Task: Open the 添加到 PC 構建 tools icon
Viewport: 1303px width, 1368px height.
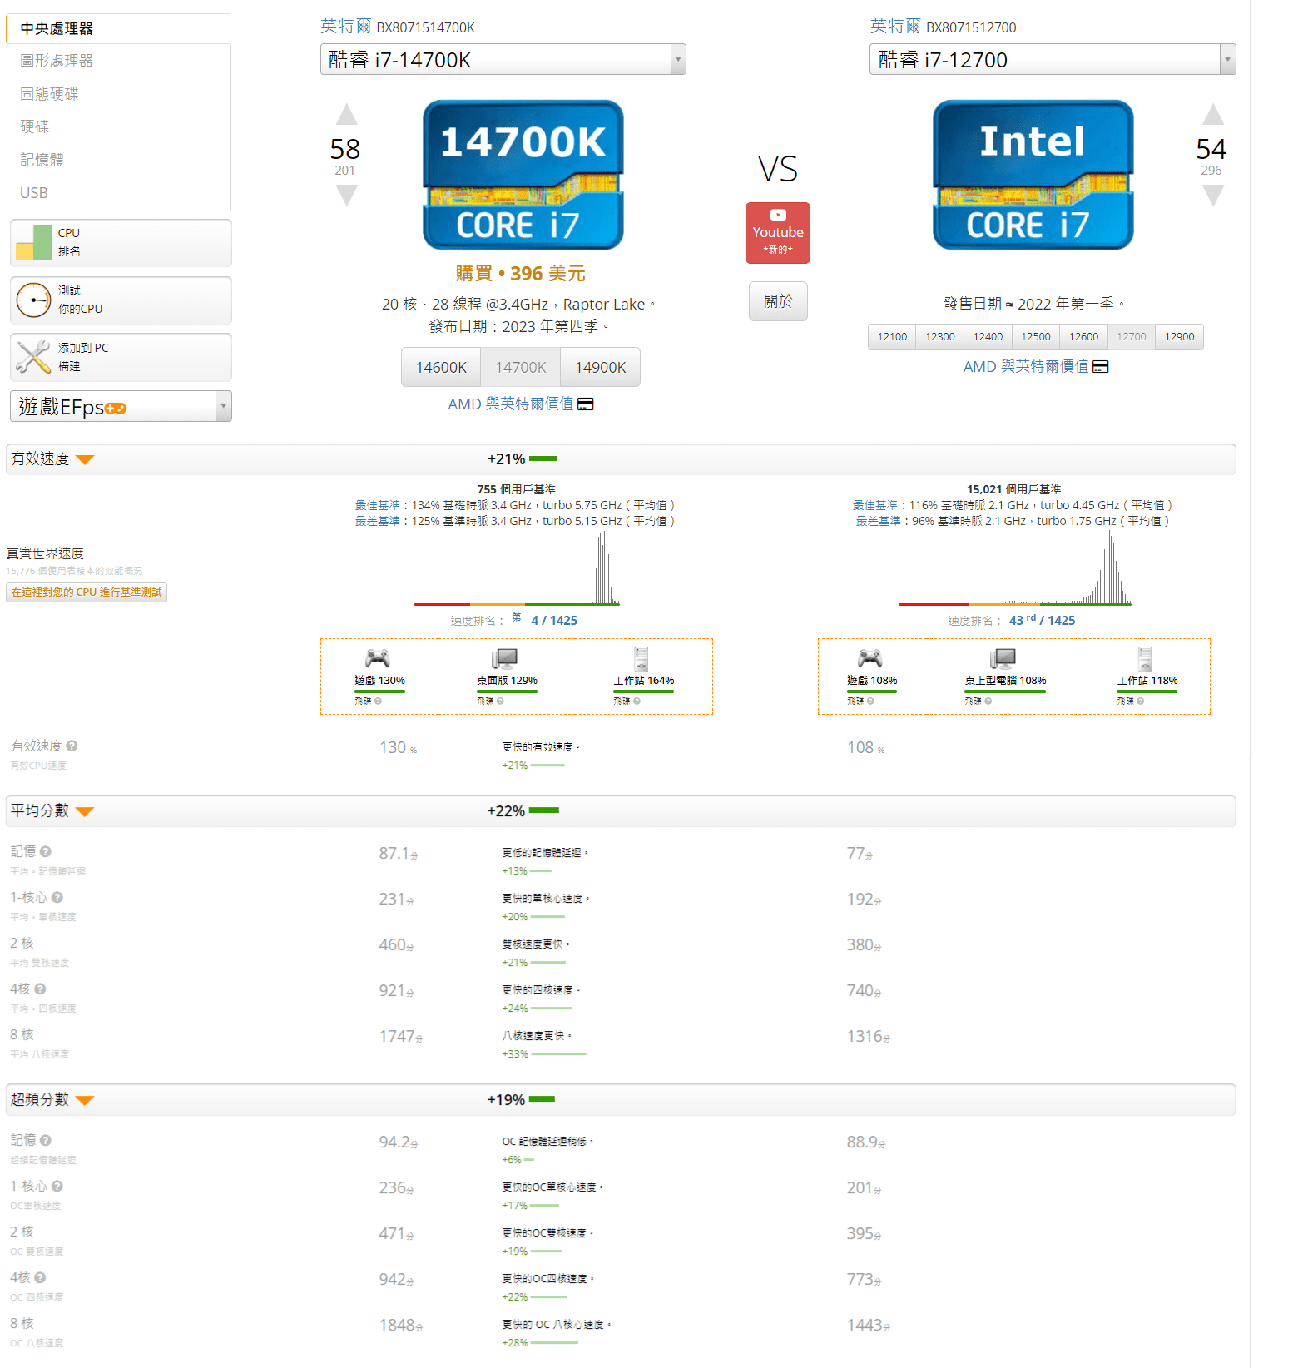Action: pyautogui.click(x=33, y=357)
